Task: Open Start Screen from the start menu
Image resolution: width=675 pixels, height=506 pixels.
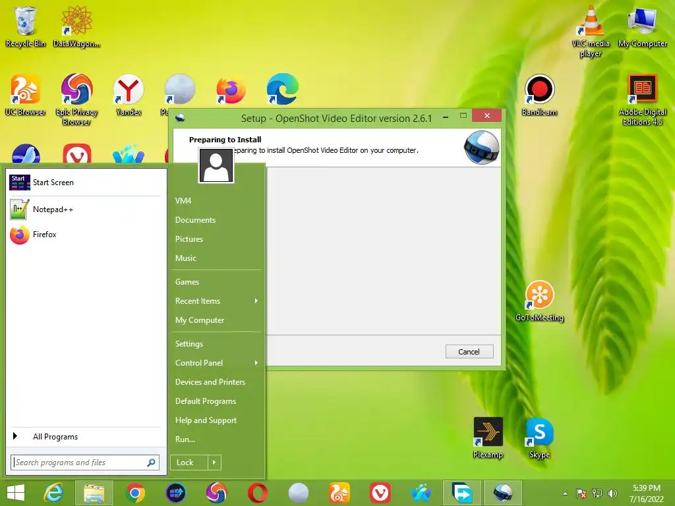Action: (x=86, y=183)
